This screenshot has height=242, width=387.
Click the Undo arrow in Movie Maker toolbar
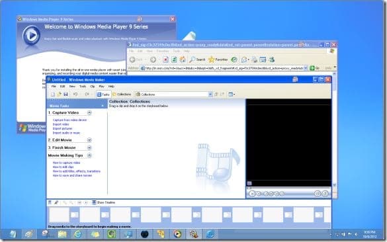click(75, 95)
